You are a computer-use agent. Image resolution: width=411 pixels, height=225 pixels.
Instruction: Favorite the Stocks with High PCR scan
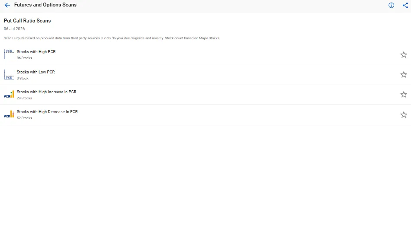(x=404, y=55)
